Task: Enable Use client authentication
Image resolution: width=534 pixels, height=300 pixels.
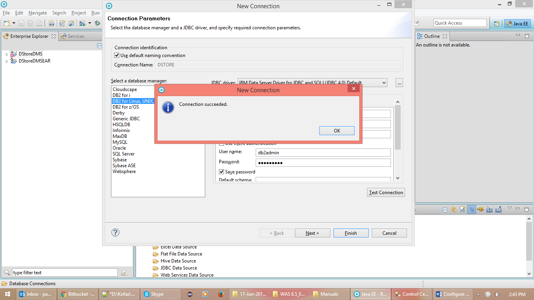Action: [x=222, y=143]
